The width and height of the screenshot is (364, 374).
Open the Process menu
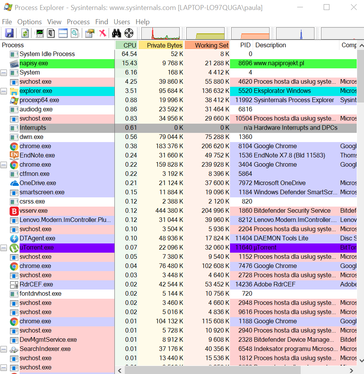[x=78, y=22]
